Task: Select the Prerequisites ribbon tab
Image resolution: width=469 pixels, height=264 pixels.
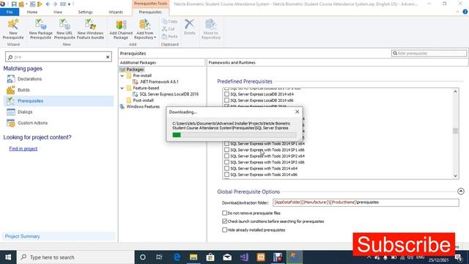Action: (x=150, y=12)
